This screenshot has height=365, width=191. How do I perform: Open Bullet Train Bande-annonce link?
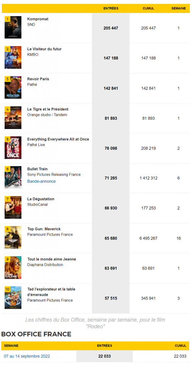click(42, 181)
